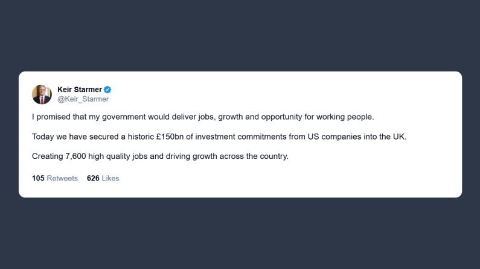Viewport: 480px width, 269px height.
Task: Click the bold number 105
Action: point(38,178)
